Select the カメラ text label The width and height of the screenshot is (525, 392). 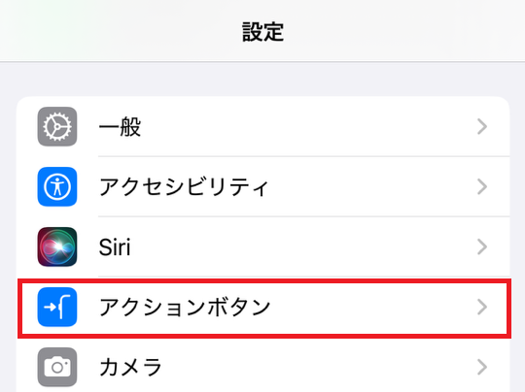[130, 368]
